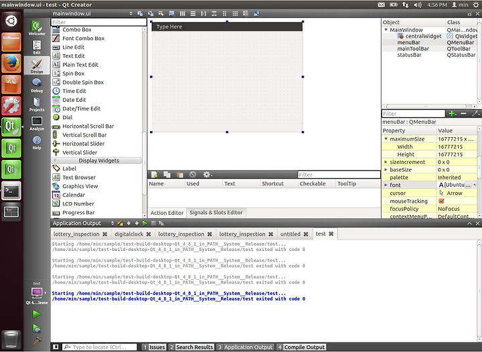The height and width of the screenshot is (352, 482).
Task: Select the statusBar object row
Action: (429, 55)
